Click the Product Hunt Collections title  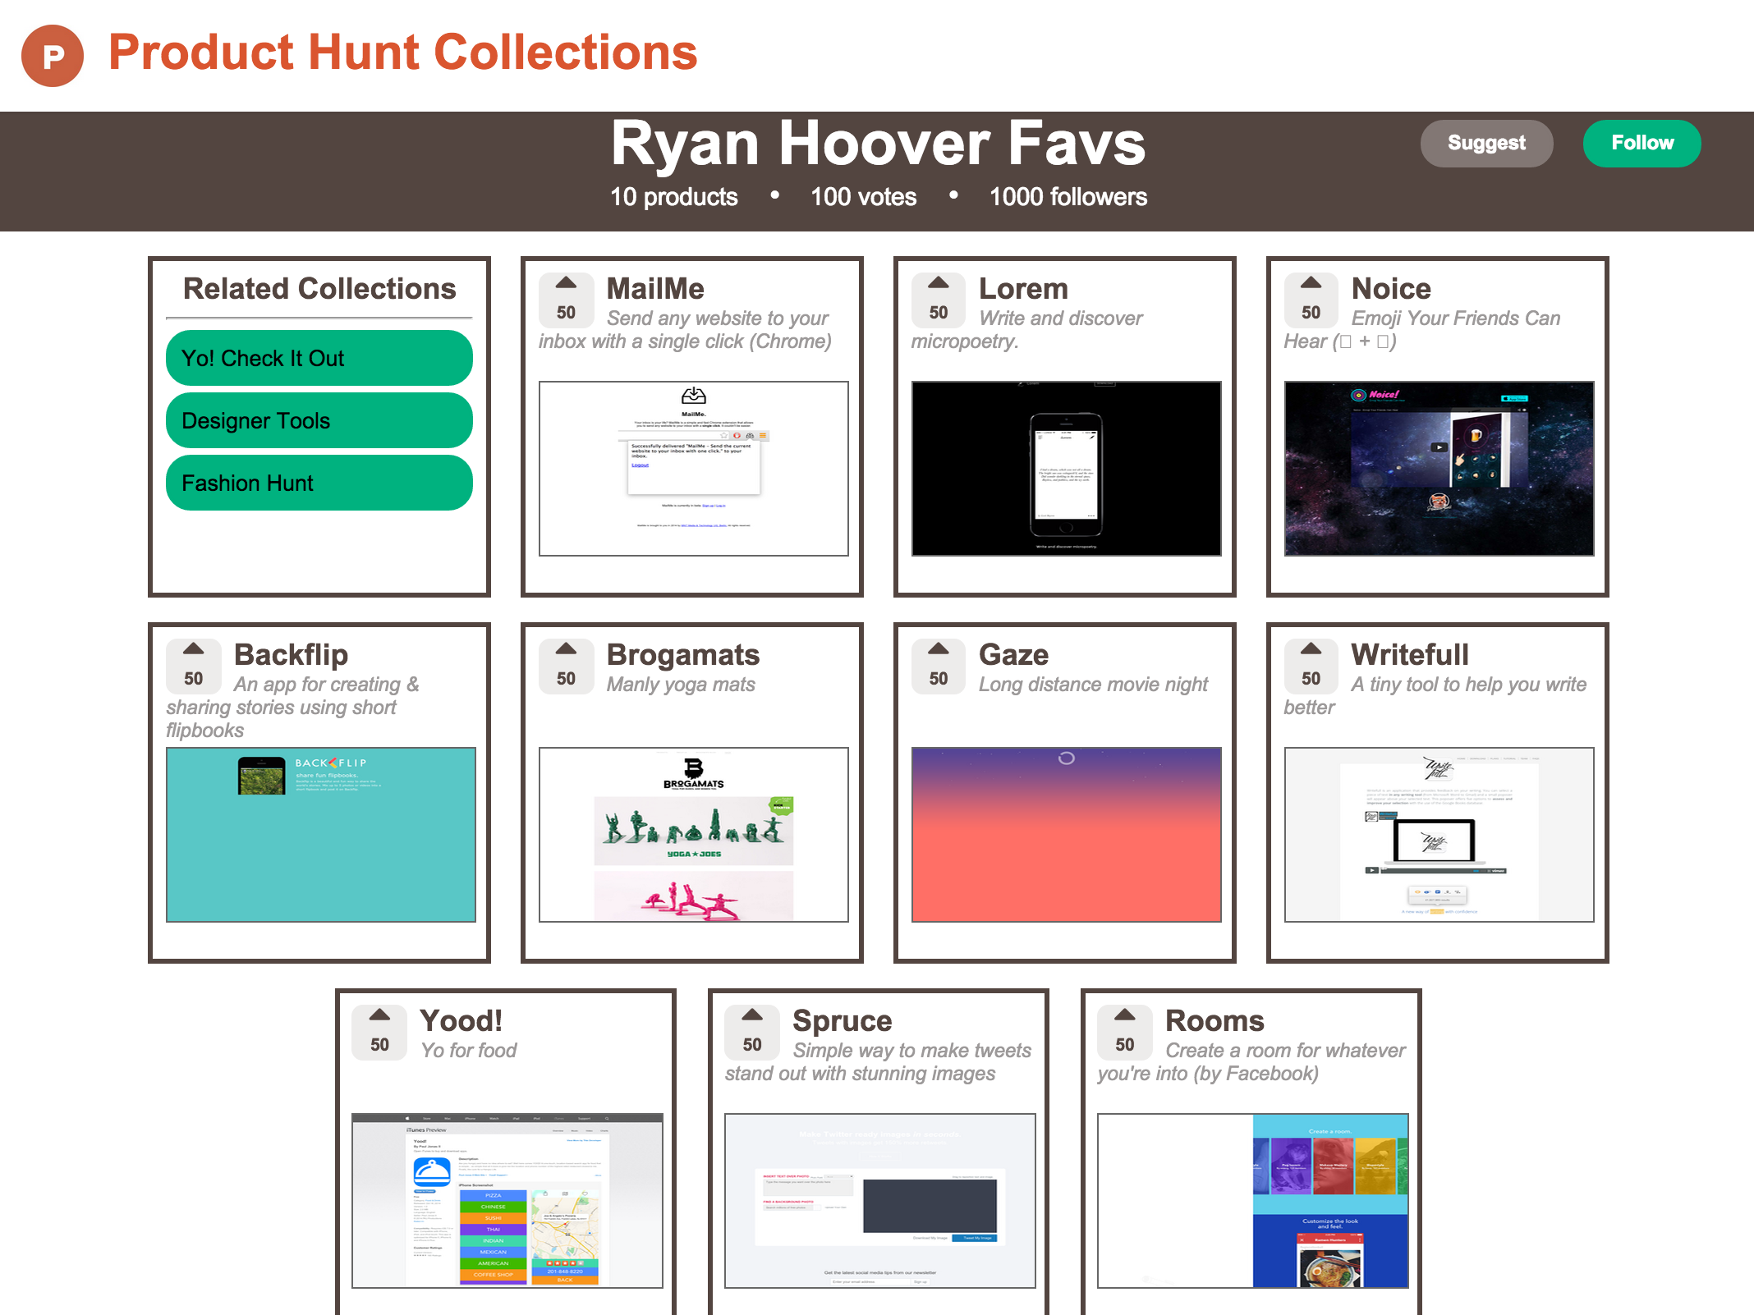(402, 53)
